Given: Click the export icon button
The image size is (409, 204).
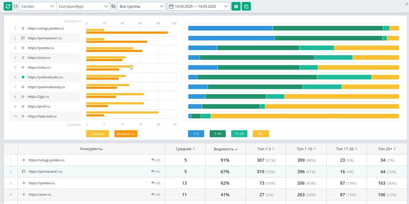Looking at the screenshot, I should point(246,6).
